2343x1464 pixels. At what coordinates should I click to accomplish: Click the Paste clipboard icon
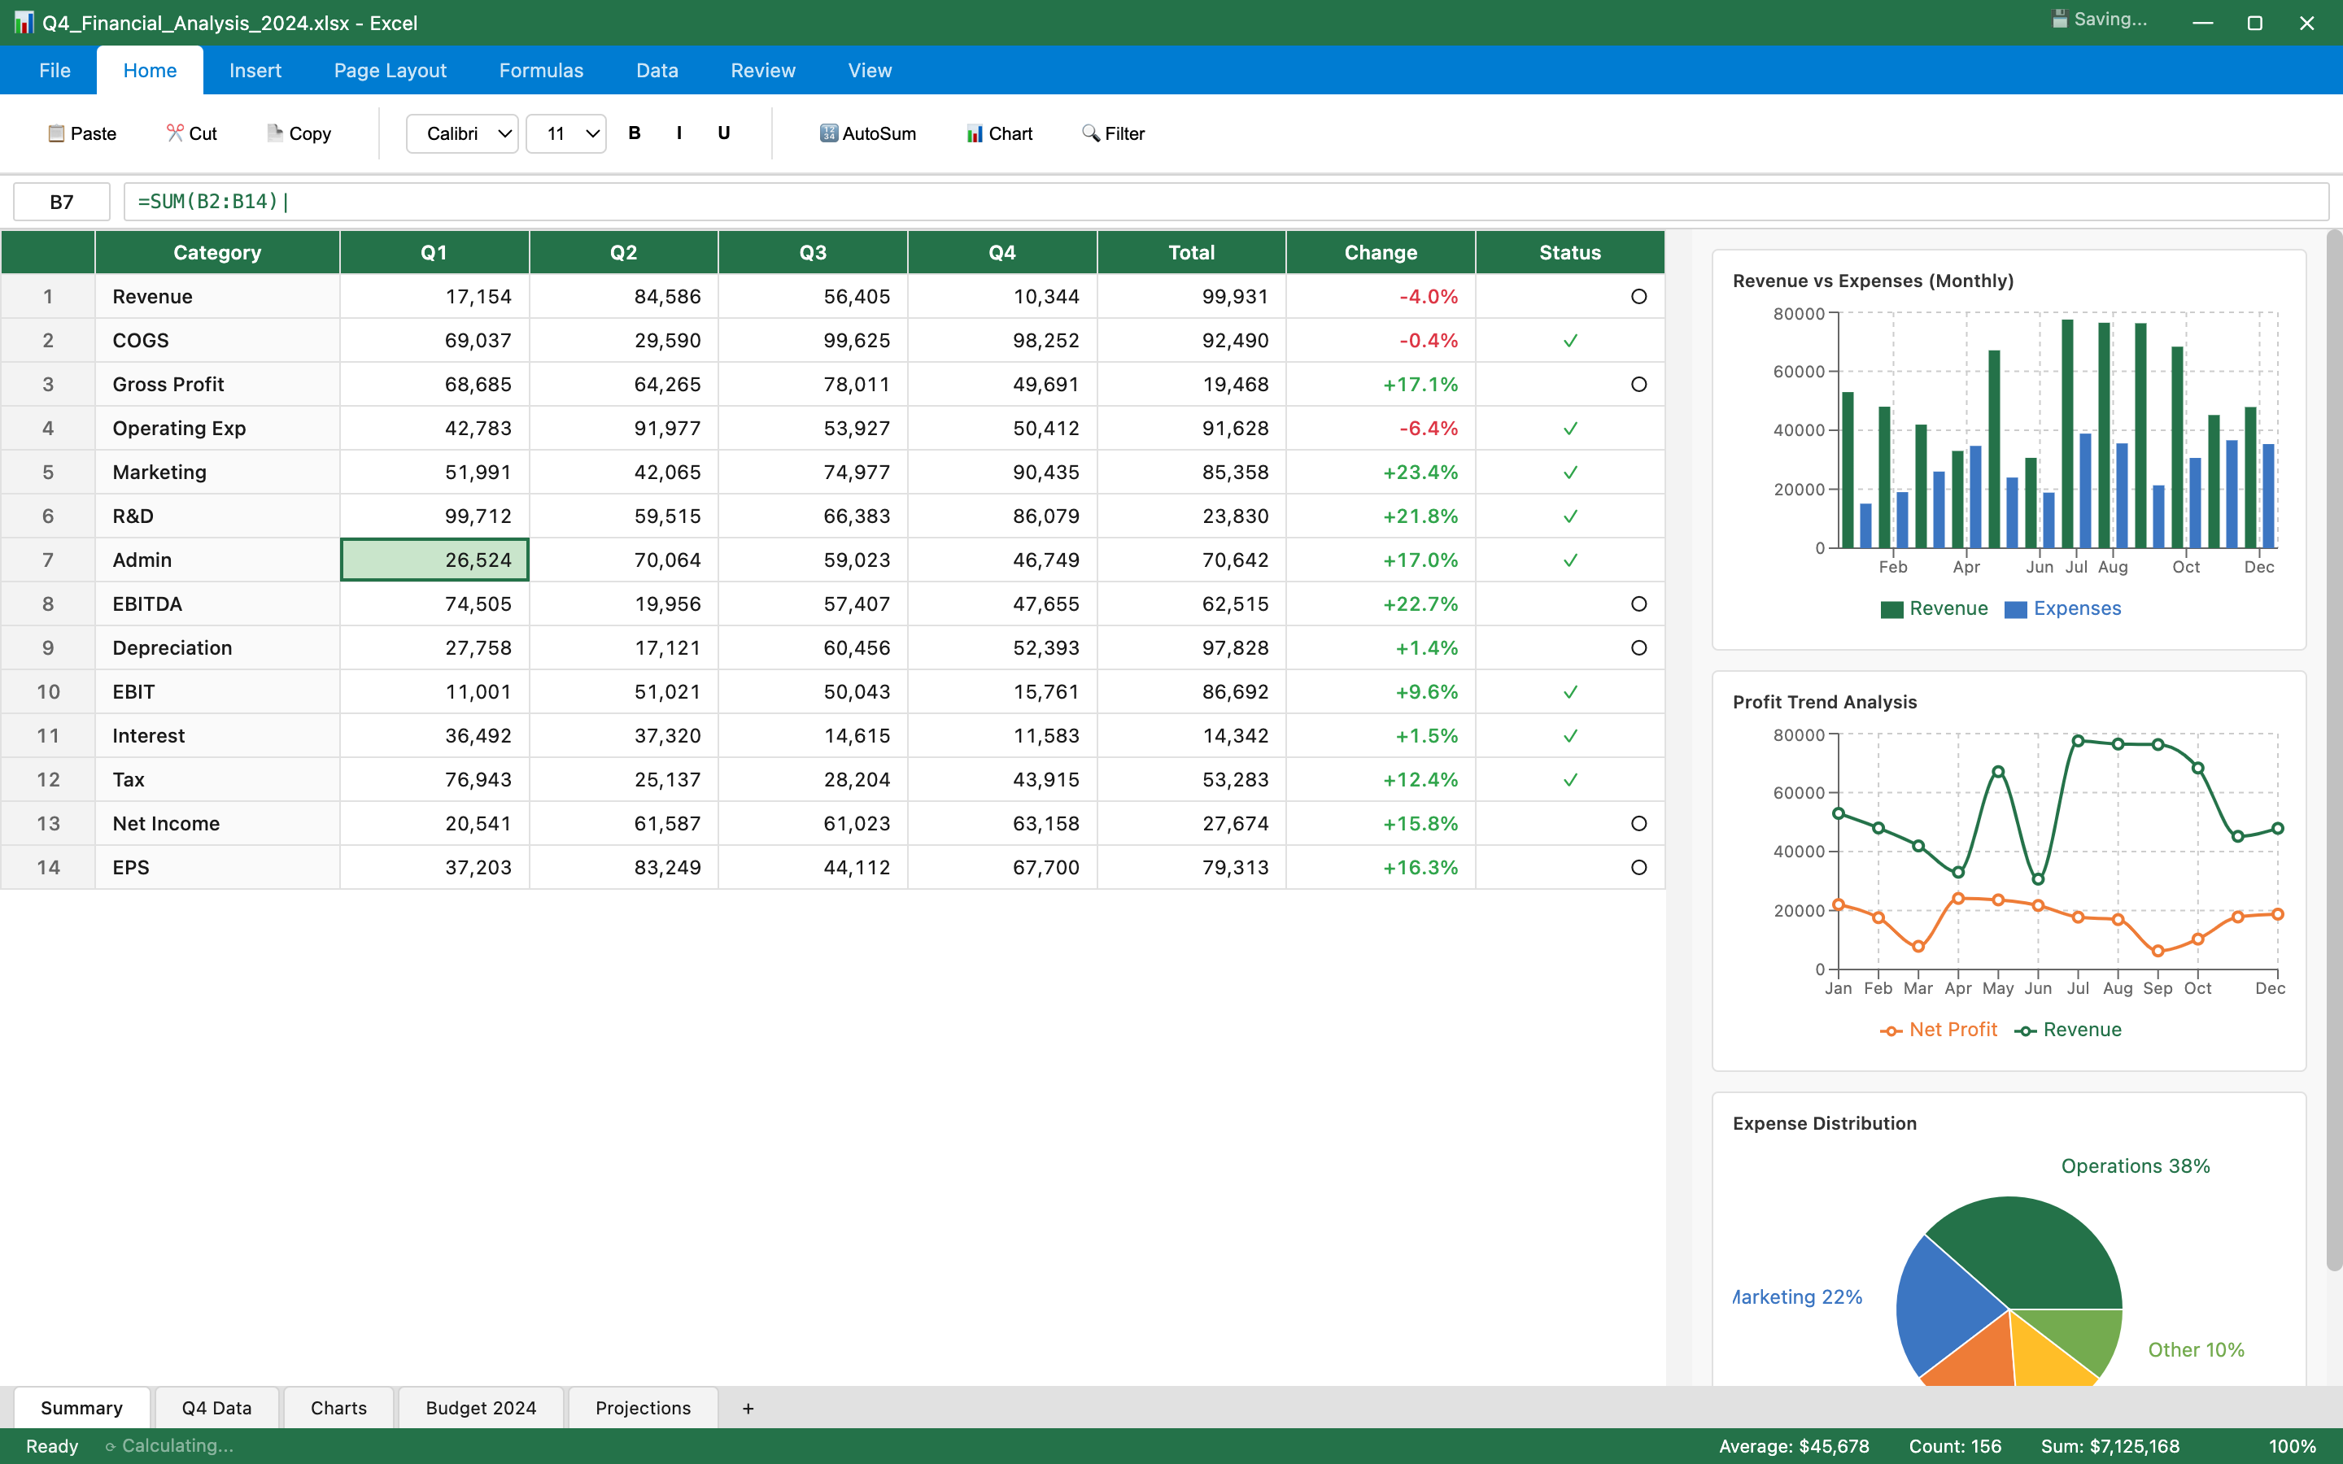pos(56,133)
